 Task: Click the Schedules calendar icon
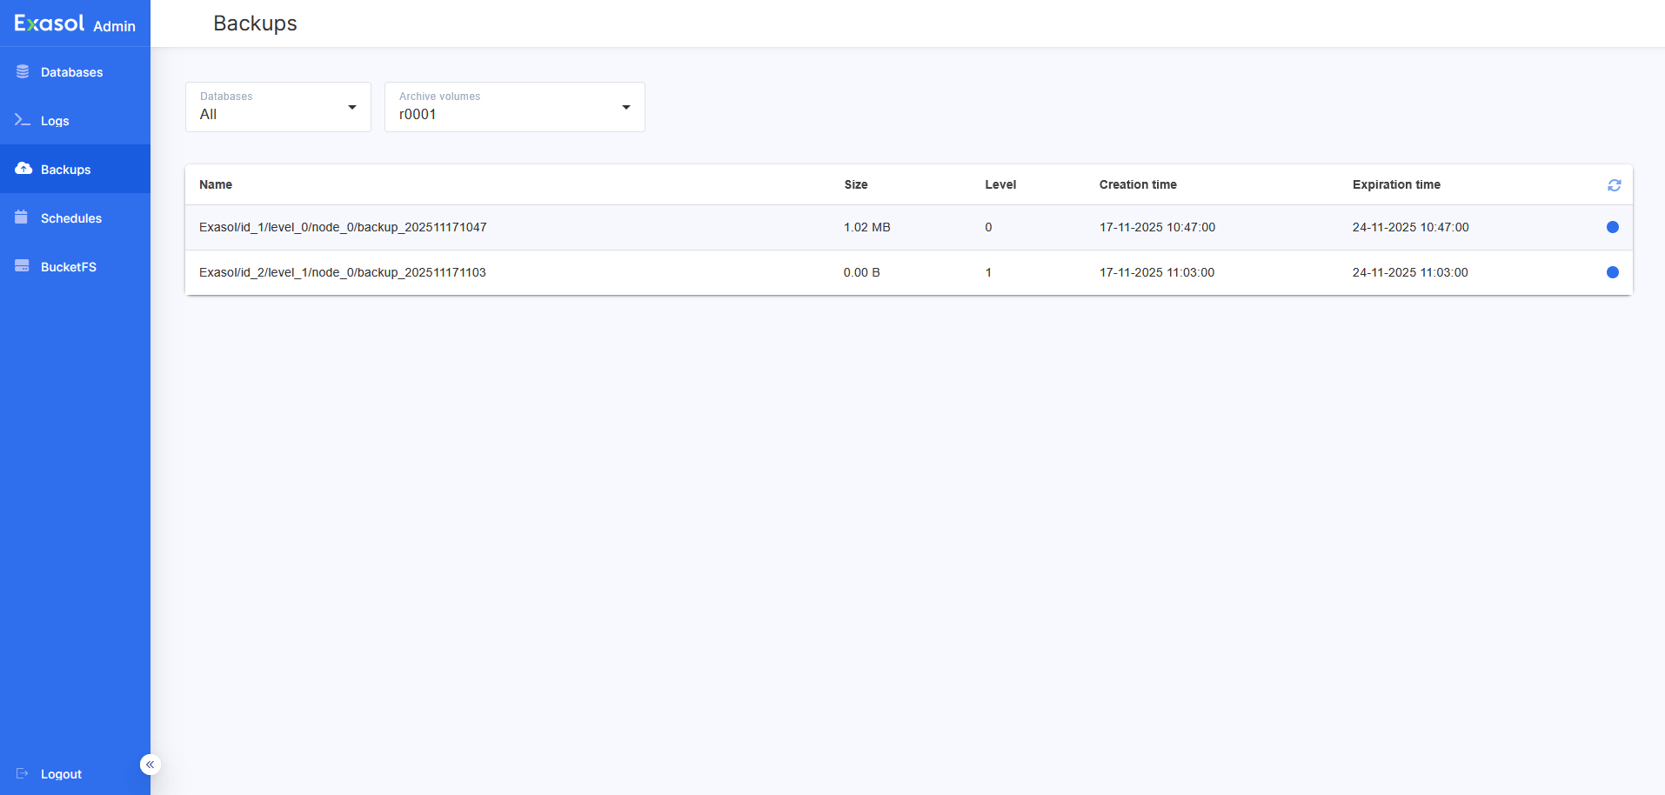22,217
